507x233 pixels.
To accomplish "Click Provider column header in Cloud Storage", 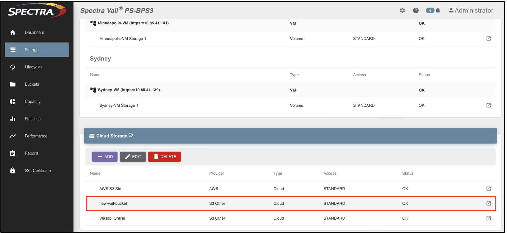I will pyautogui.click(x=217, y=173).
